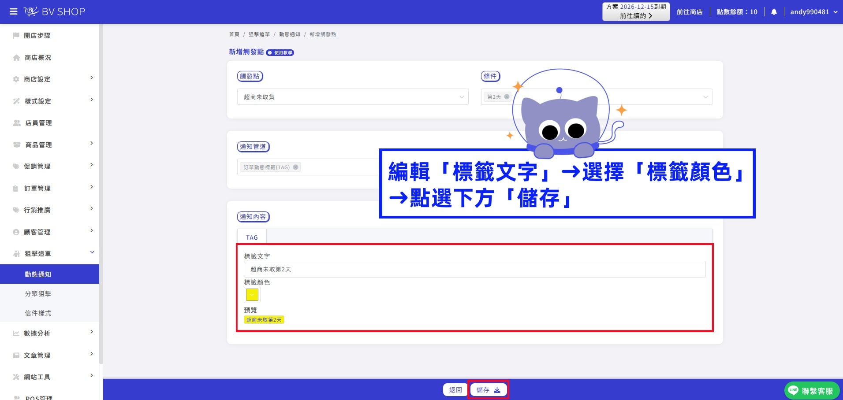Open the andy990481 account dropdown

813,12
